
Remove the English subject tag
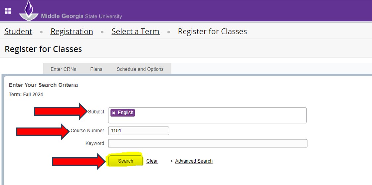[x=114, y=113]
